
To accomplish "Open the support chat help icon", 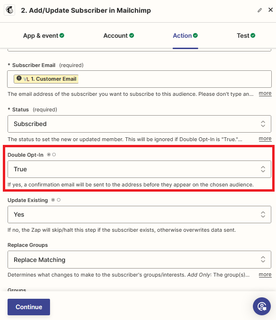I will point(262,306).
